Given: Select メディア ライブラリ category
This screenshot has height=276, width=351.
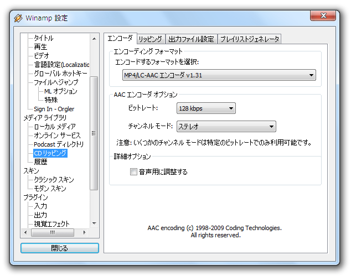Looking at the screenshot, I should click(x=45, y=118).
